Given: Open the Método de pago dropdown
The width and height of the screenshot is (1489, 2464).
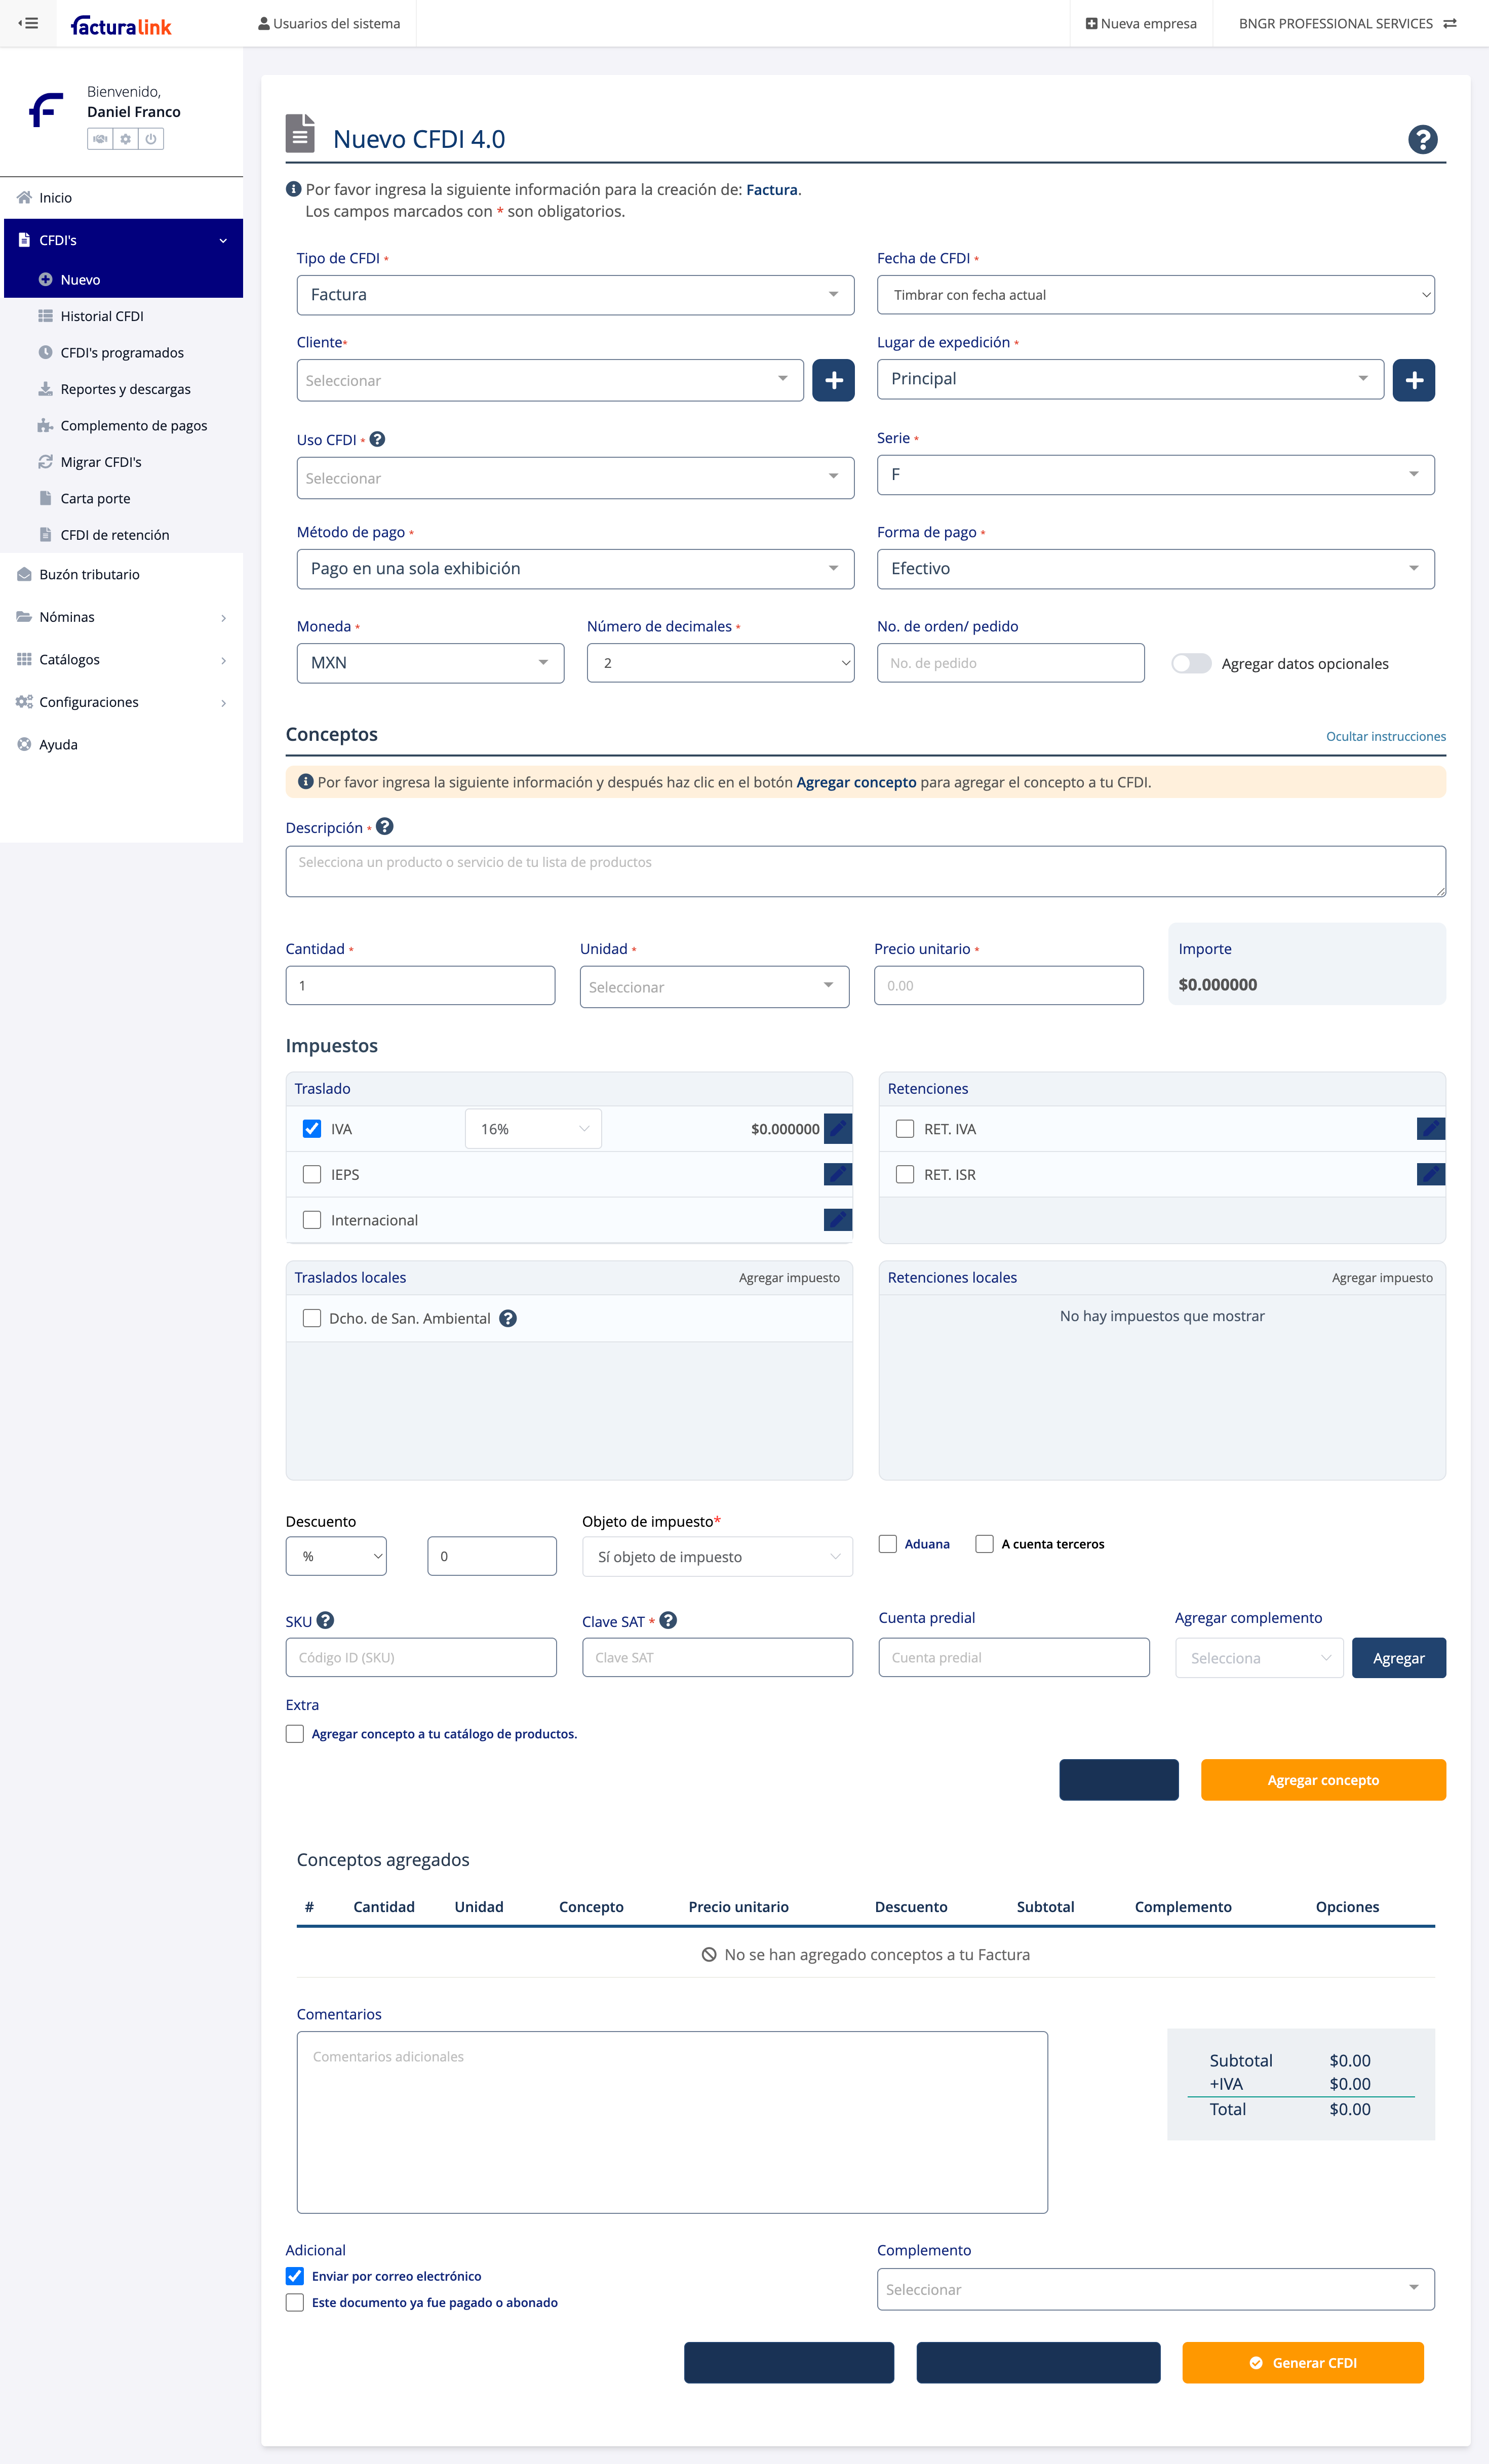Looking at the screenshot, I should tap(575, 568).
